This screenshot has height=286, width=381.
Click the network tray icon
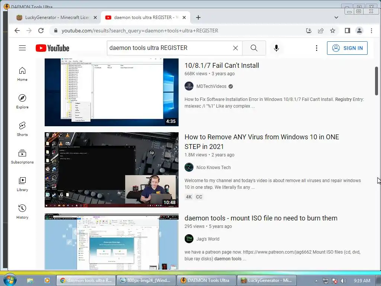click(325, 281)
